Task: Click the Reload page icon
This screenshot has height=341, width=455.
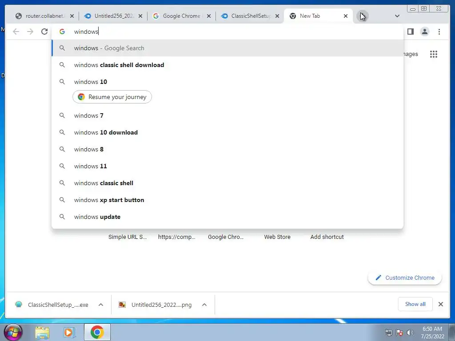Action: (x=44, y=32)
